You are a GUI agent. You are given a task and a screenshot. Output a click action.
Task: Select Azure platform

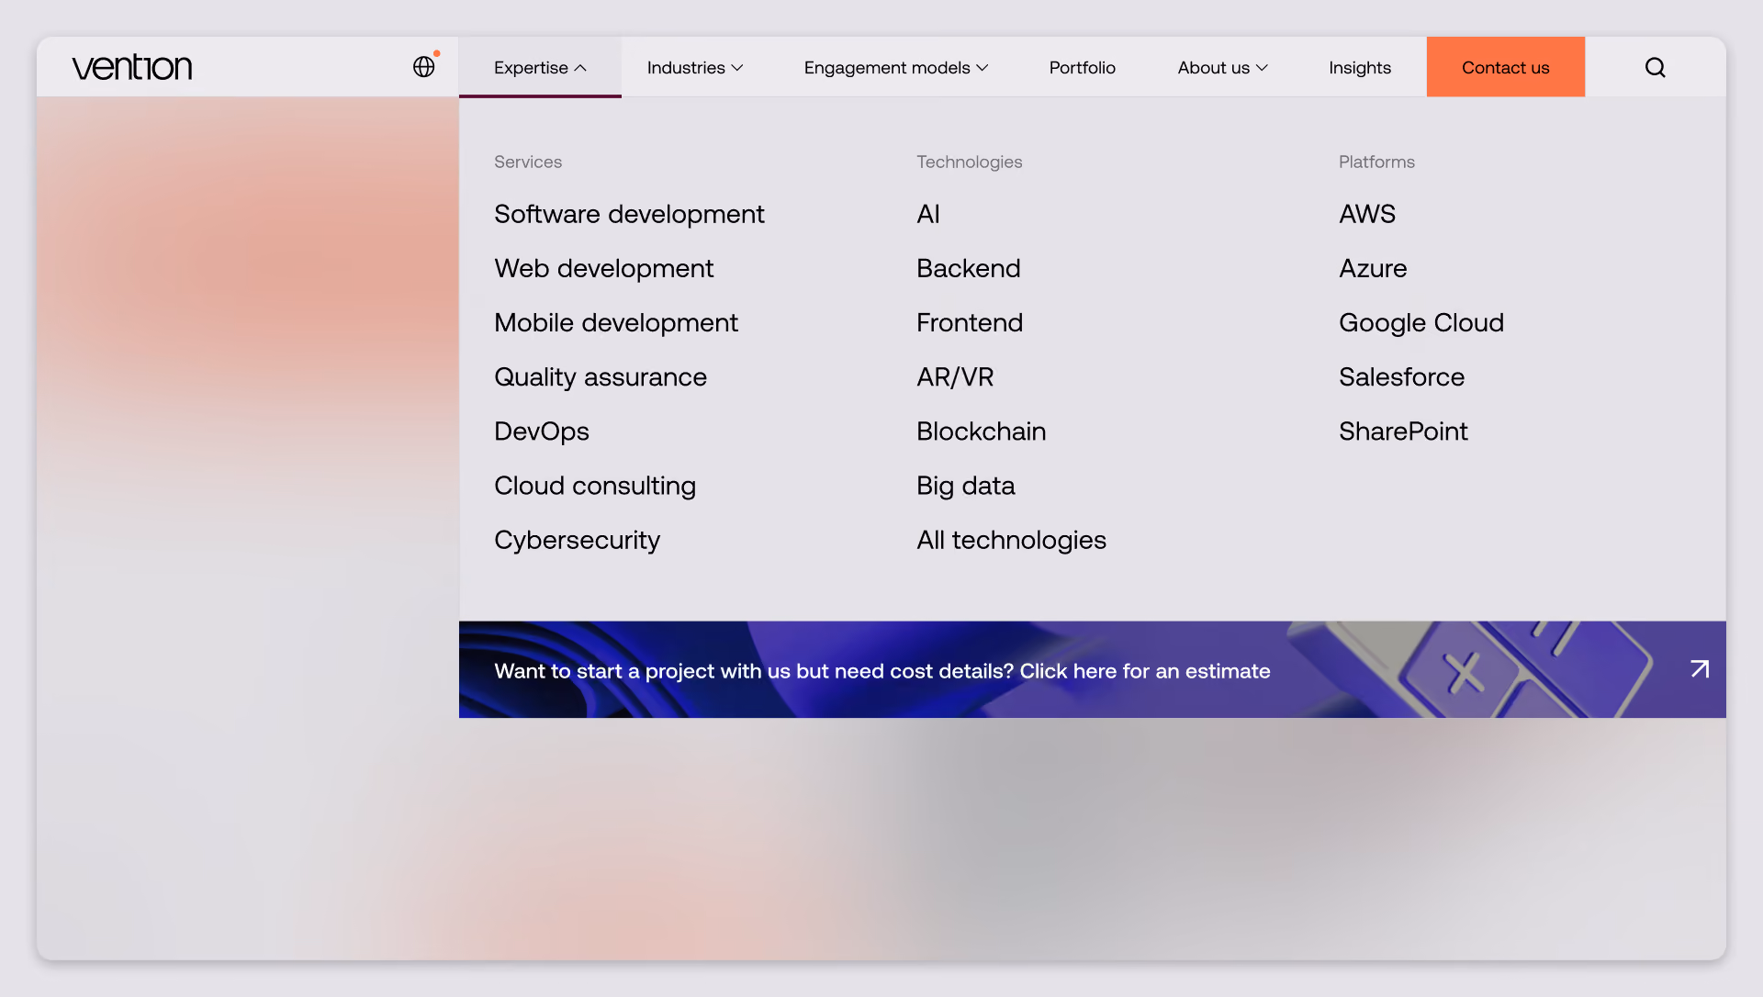[1372, 268]
